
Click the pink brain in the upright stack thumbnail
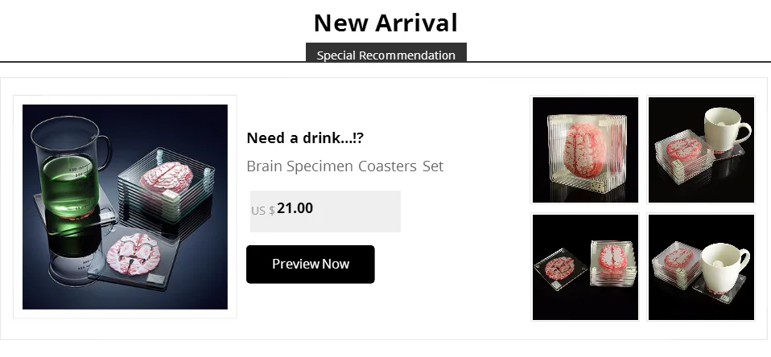coord(584,154)
